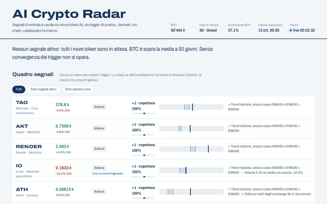Expand the TAO token row
Image resolution: width=327 pixels, height=204 pixels.
(163, 107)
